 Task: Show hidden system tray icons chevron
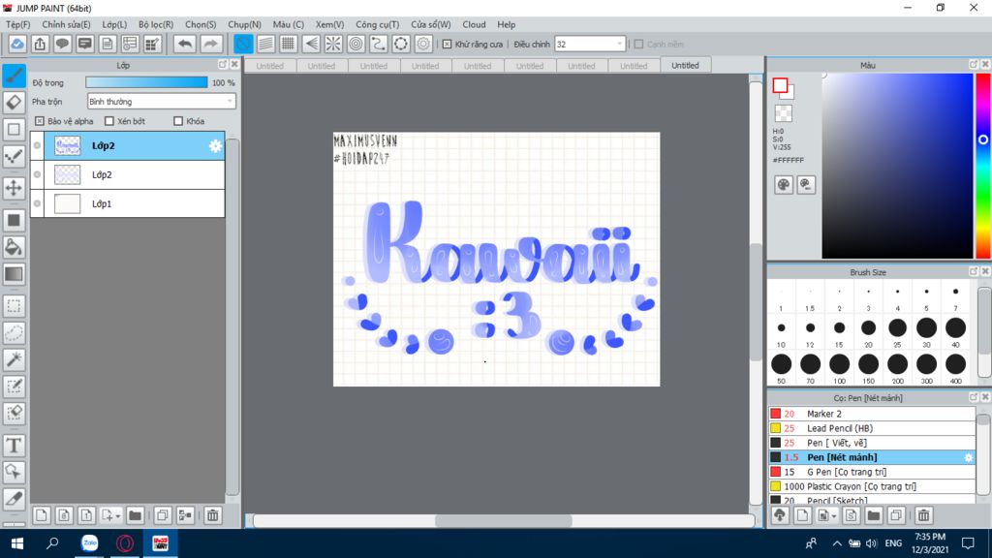837,543
